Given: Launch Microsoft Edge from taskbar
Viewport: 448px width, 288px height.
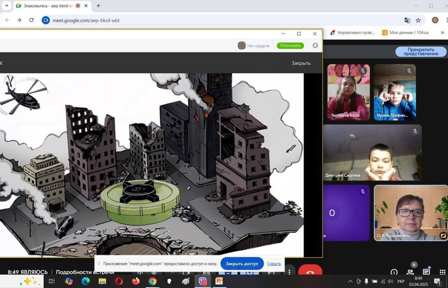Looking at the screenshot, I should [86, 281].
